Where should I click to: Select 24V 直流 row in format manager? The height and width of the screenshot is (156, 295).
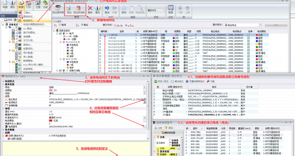pos(205,114)
